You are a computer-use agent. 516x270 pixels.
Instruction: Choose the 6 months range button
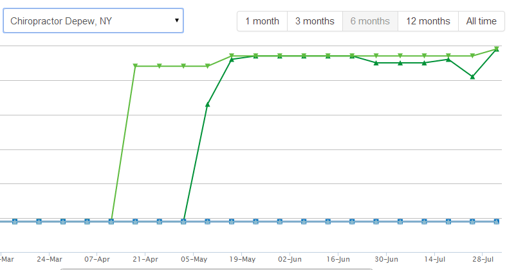pos(370,21)
